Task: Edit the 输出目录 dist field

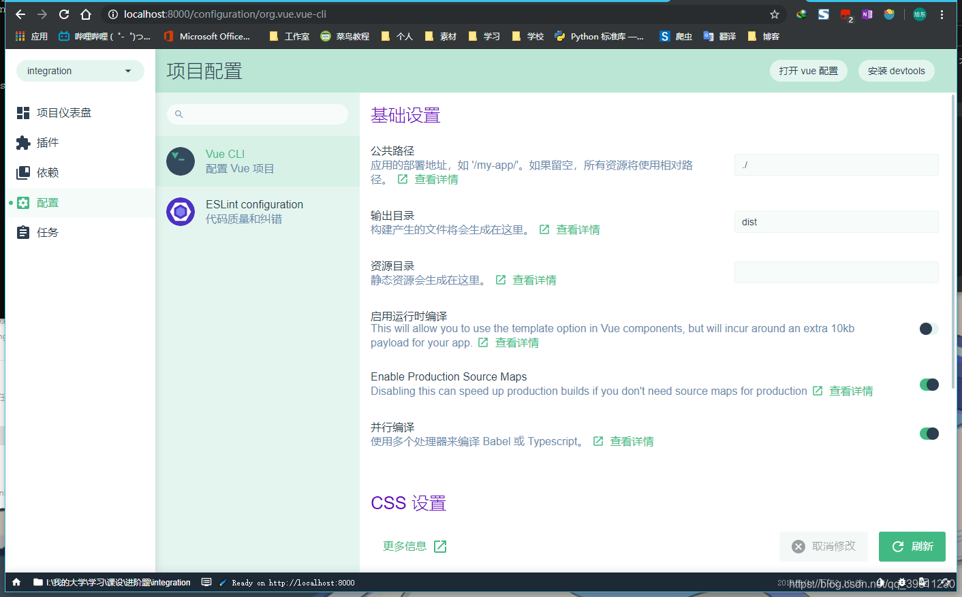Action: click(837, 222)
